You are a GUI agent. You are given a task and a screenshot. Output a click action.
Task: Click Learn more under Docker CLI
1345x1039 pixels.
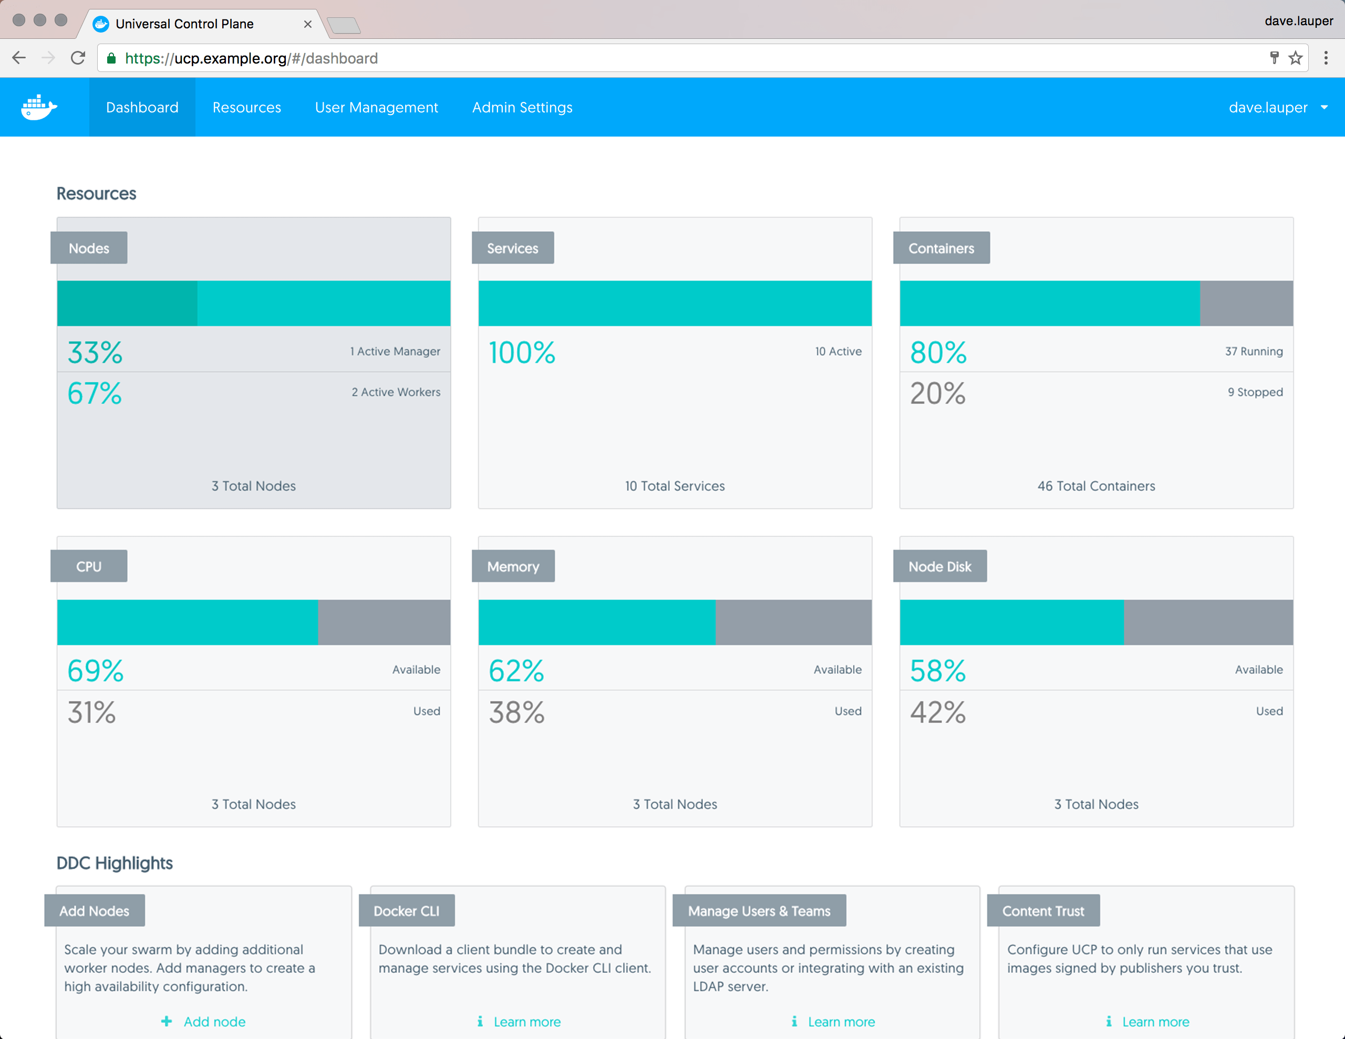pyautogui.click(x=526, y=1022)
